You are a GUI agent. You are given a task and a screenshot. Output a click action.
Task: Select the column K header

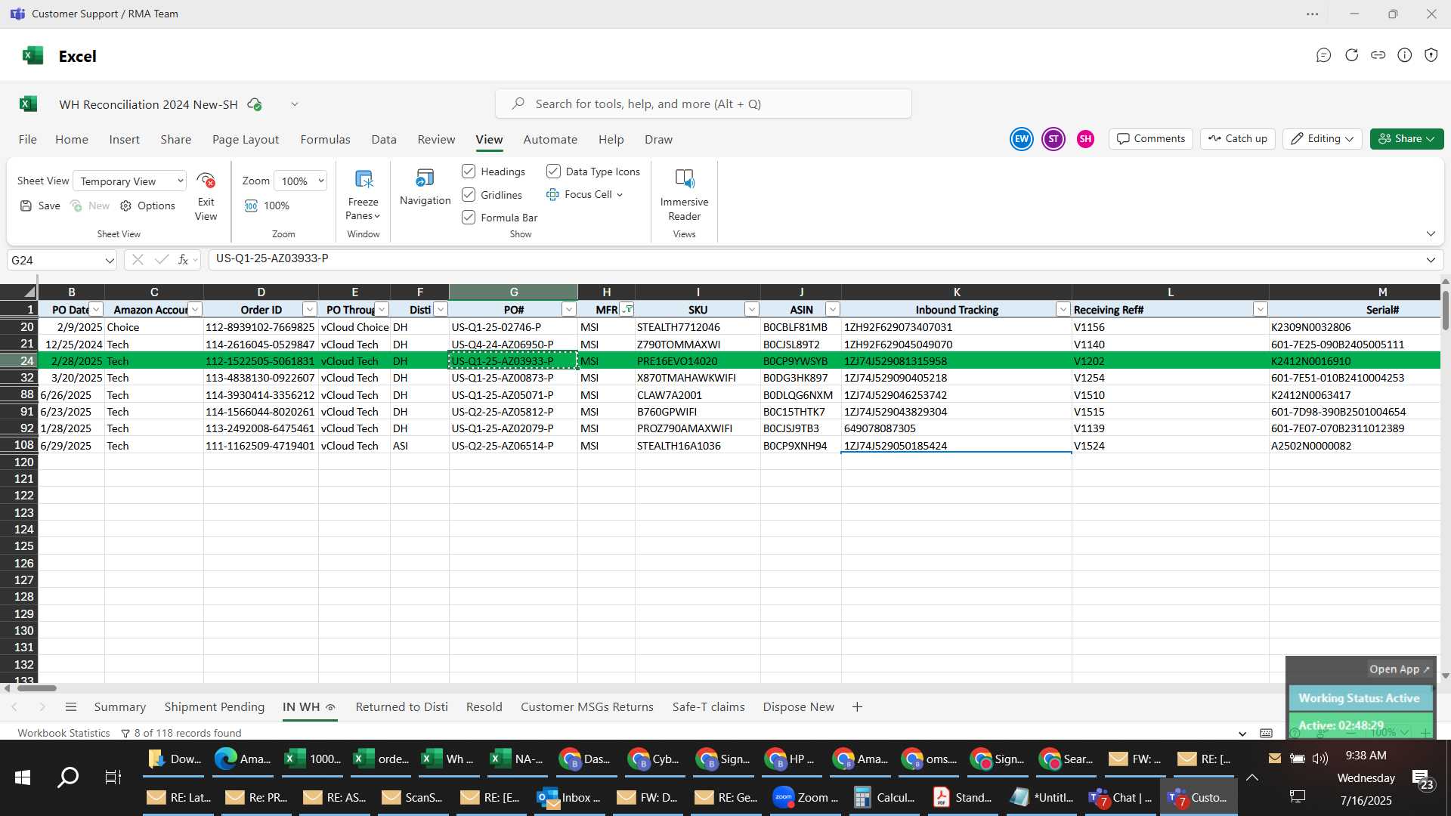956,292
